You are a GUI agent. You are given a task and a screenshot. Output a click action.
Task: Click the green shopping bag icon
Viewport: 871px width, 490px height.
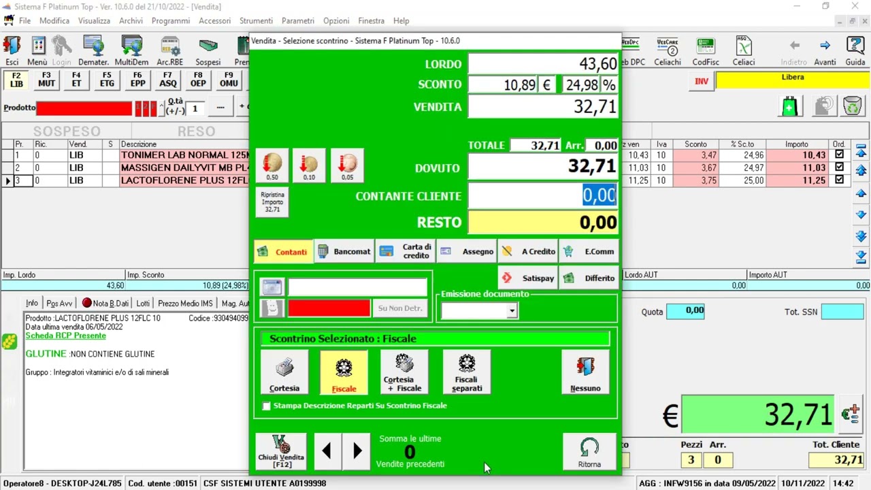[790, 105]
